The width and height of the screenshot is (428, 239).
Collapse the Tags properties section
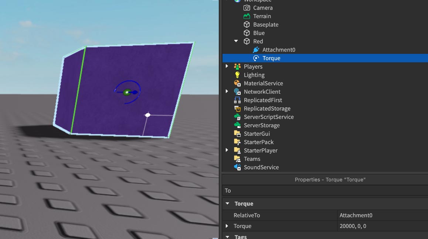click(x=227, y=237)
